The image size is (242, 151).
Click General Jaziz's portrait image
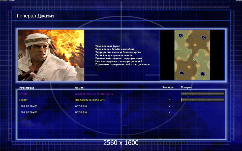click(51, 55)
